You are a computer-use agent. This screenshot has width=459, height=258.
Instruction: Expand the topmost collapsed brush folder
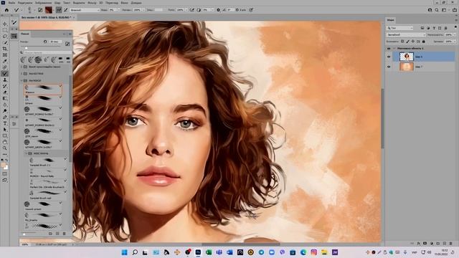[22, 67]
